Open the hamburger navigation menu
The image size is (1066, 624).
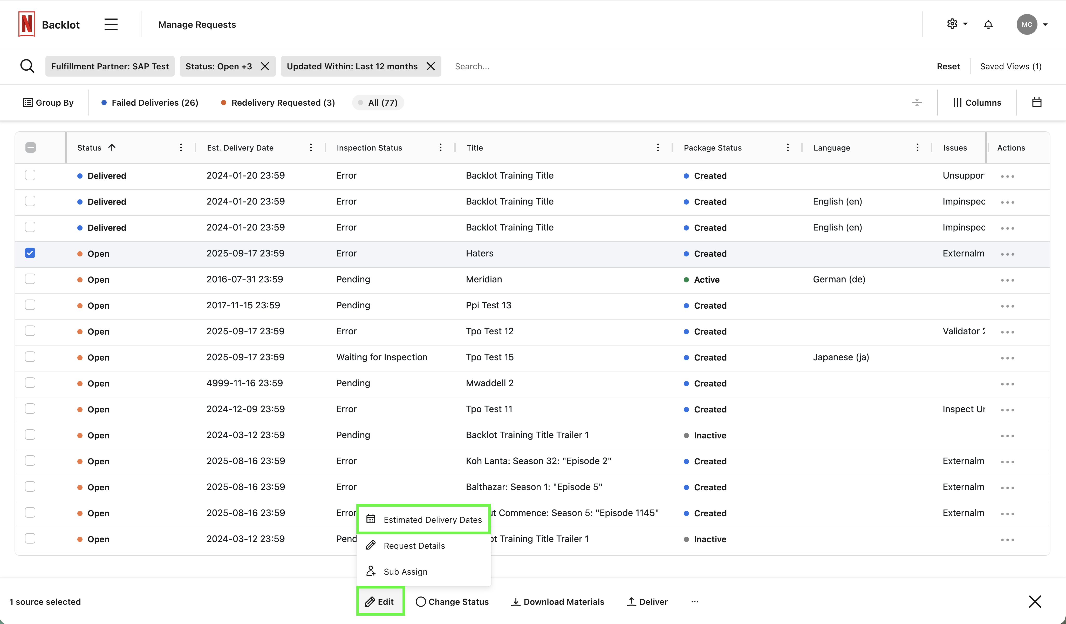(x=111, y=25)
